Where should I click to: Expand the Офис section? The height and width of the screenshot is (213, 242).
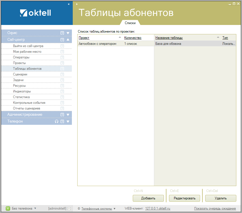pos(68,33)
